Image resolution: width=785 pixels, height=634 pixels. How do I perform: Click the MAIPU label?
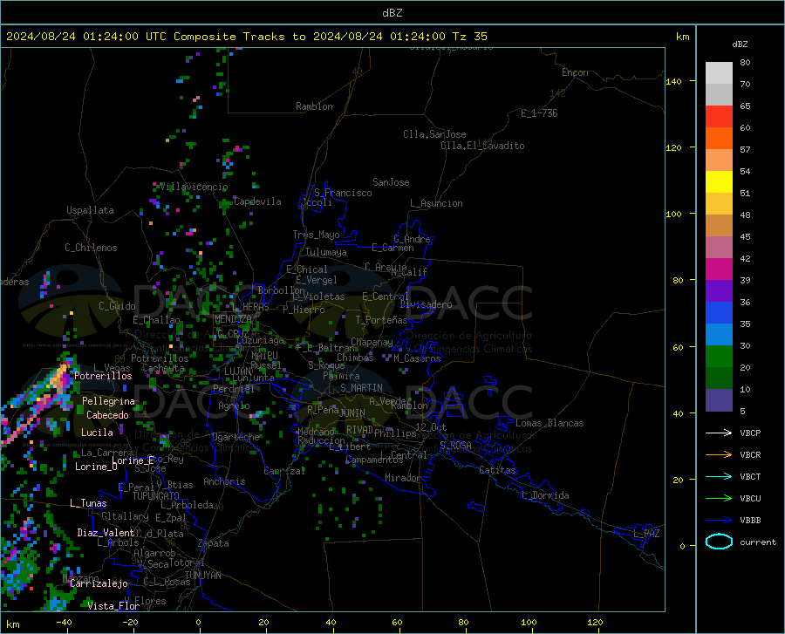click(264, 355)
